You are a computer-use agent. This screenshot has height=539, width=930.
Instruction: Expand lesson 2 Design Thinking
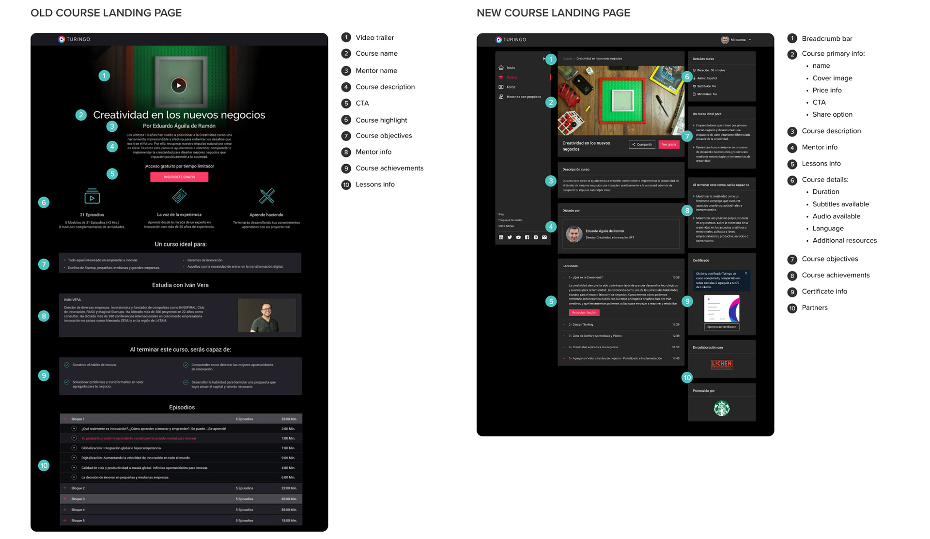pyautogui.click(x=564, y=324)
